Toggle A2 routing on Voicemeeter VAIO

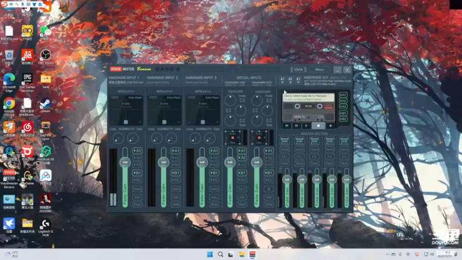coord(242,158)
